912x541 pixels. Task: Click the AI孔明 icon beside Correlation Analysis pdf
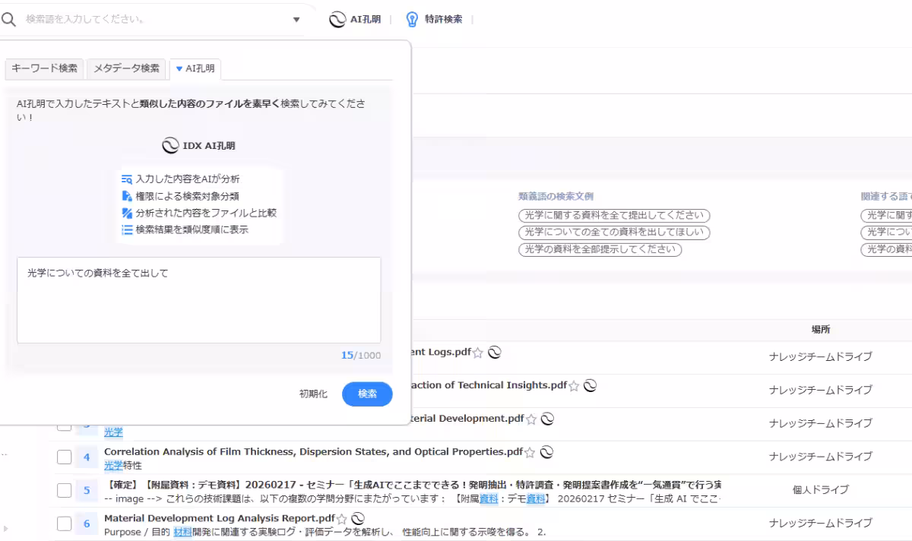coord(546,451)
